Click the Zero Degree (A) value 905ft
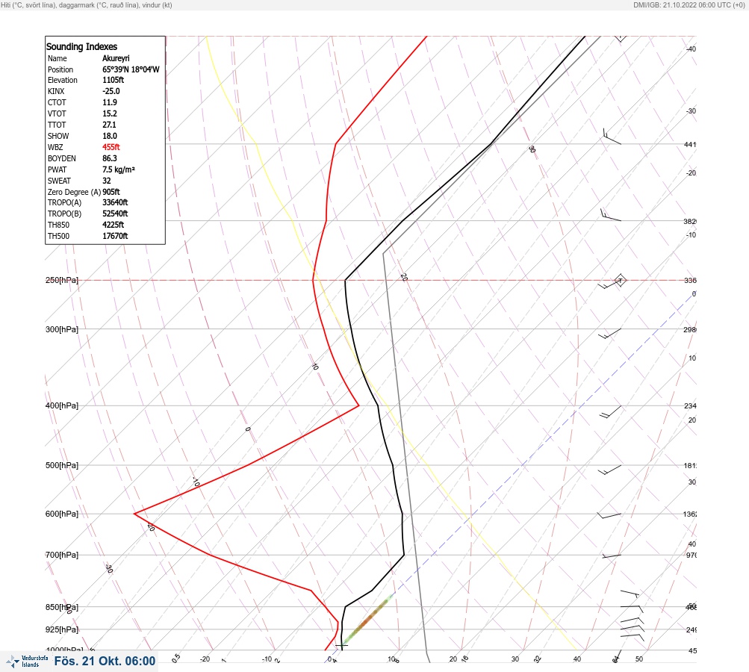The width and height of the screenshot is (749, 672). click(x=111, y=192)
